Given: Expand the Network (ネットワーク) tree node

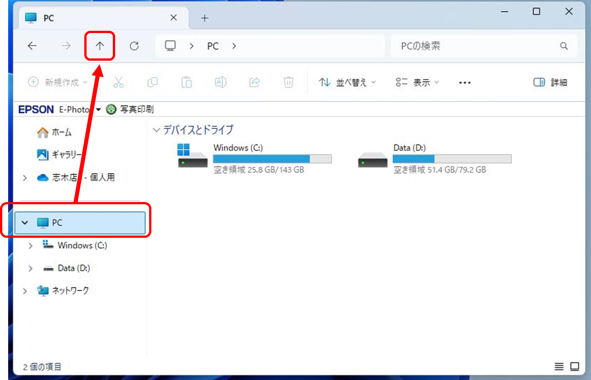Looking at the screenshot, I should tap(25, 291).
